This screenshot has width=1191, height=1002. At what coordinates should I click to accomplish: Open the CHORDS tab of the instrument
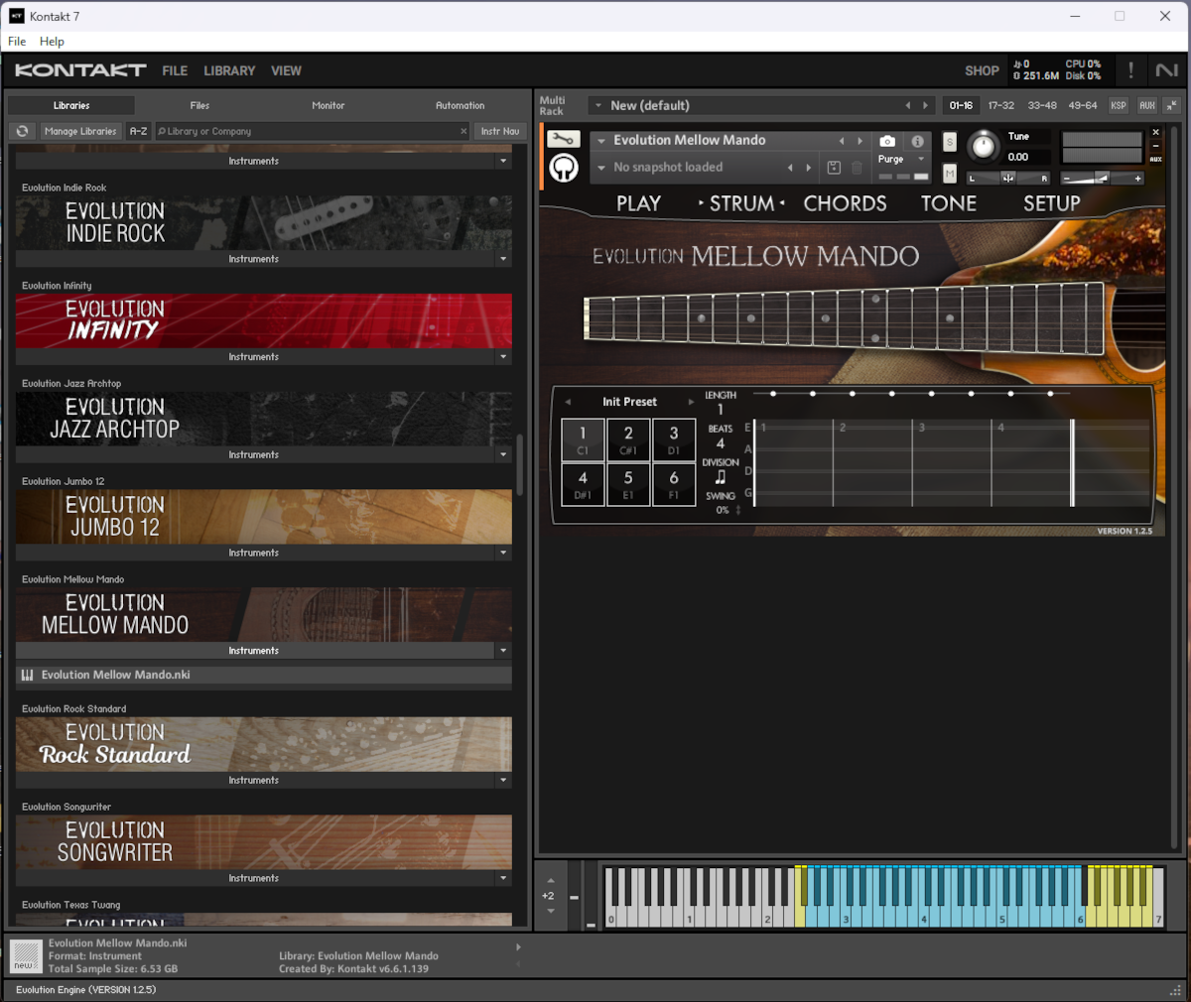(845, 203)
